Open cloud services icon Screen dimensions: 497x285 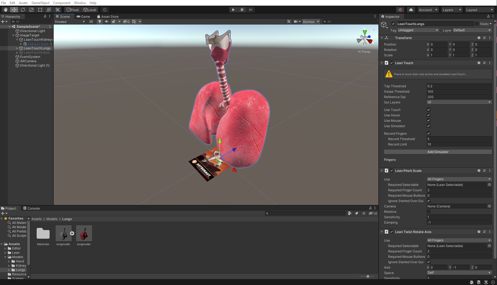tap(411, 10)
